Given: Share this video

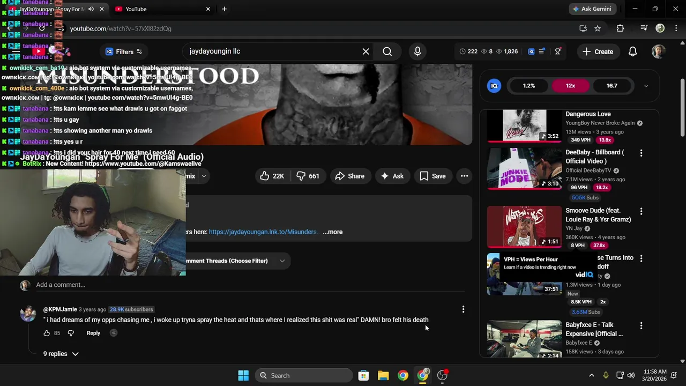Looking at the screenshot, I should coord(350,176).
